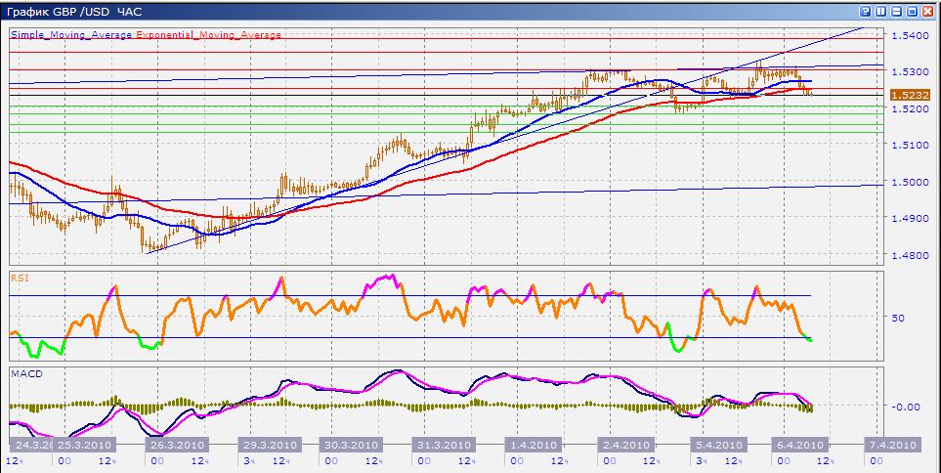Select the 25.3.2010 date marker
Image resolution: width=941 pixels, height=473 pixels.
point(80,445)
